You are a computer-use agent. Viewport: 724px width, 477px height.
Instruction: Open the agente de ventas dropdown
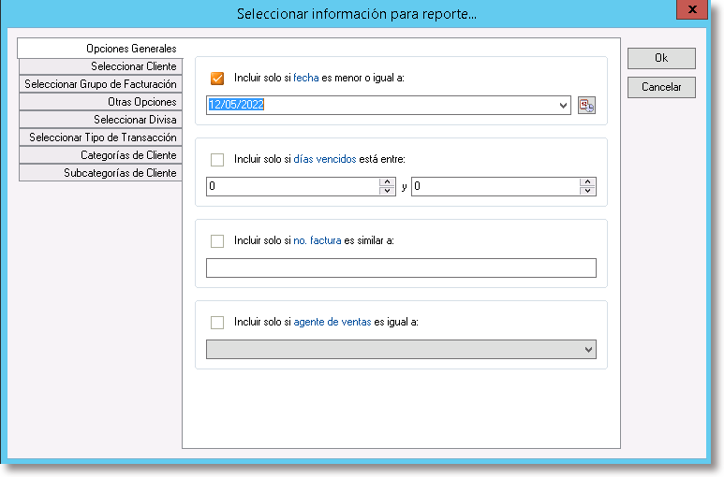pyautogui.click(x=588, y=350)
